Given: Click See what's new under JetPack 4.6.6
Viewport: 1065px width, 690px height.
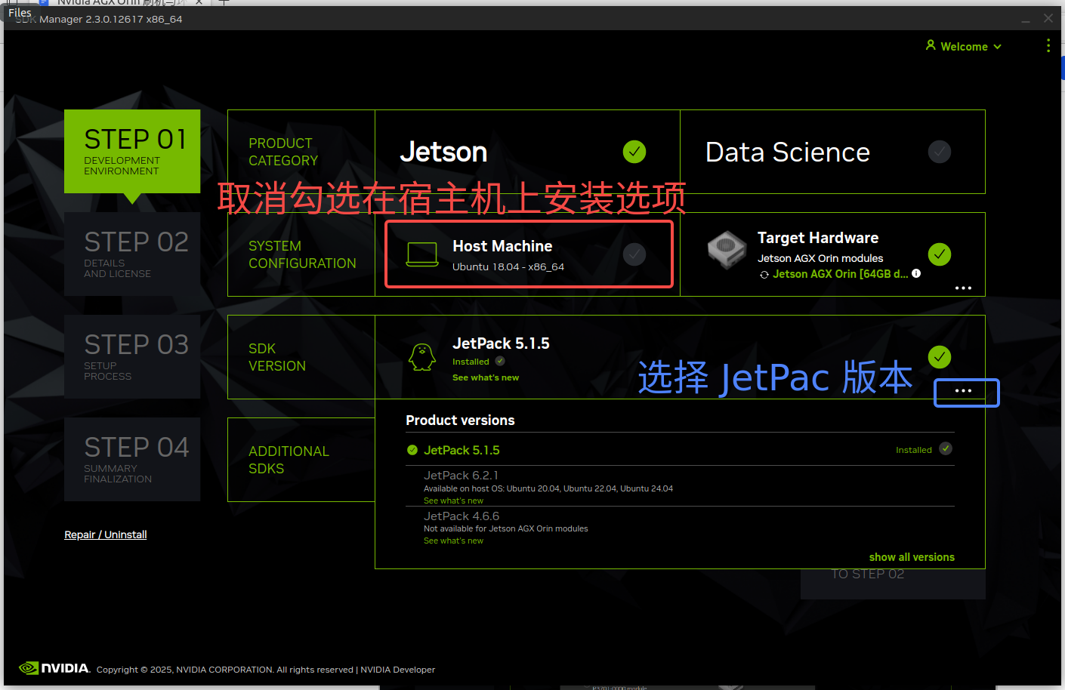Looking at the screenshot, I should point(453,541).
